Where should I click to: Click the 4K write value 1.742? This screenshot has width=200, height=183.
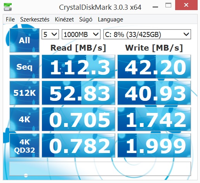coord(154,119)
